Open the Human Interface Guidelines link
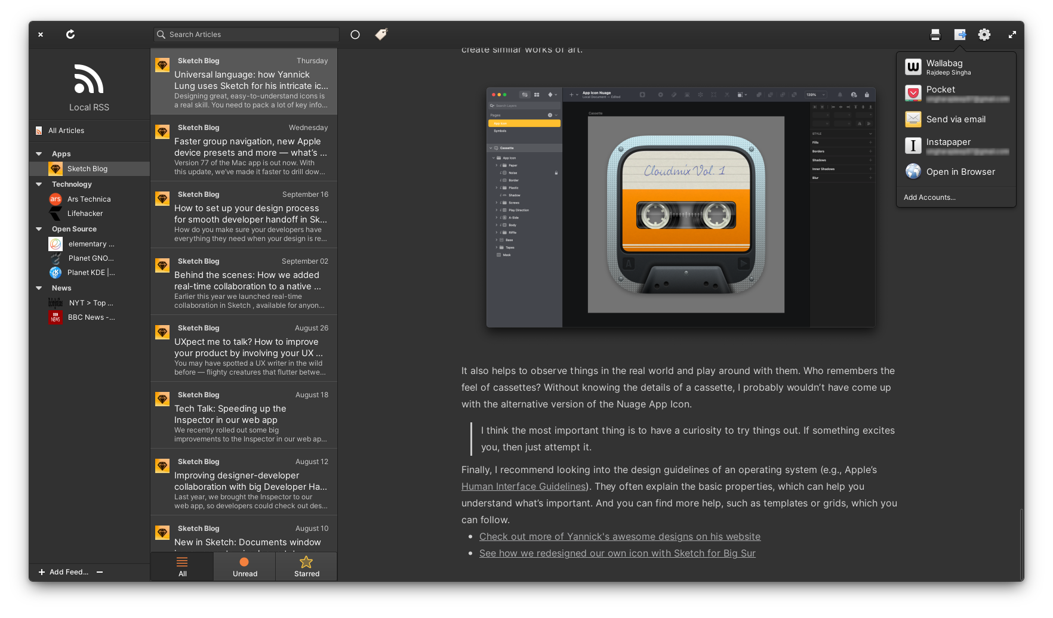This screenshot has width=1053, height=618. (524, 487)
